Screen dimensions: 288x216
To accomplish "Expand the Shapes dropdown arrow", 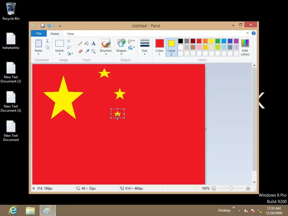I will (121, 54).
